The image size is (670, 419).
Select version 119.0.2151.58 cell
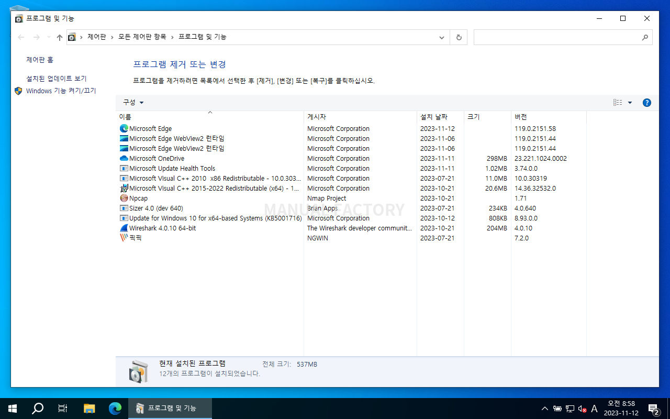[x=535, y=128]
